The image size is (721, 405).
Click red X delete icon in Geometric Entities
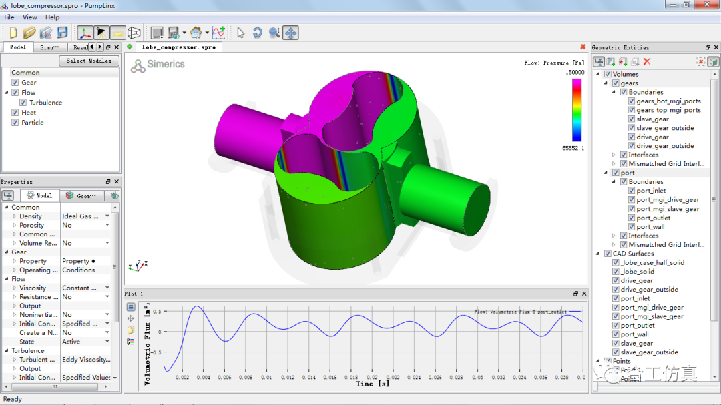647,61
